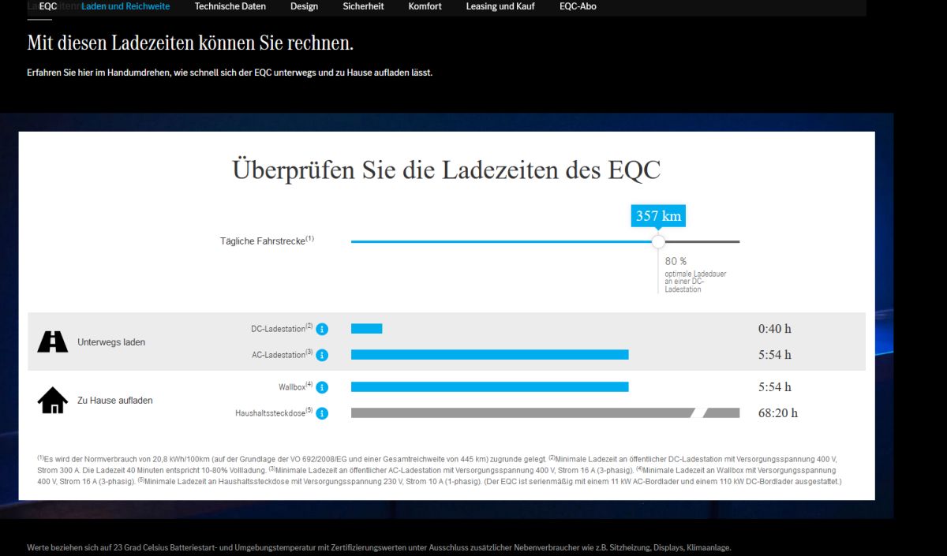View Wallbox details via its info icon
The image size is (947, 556).
click(321, 386)
